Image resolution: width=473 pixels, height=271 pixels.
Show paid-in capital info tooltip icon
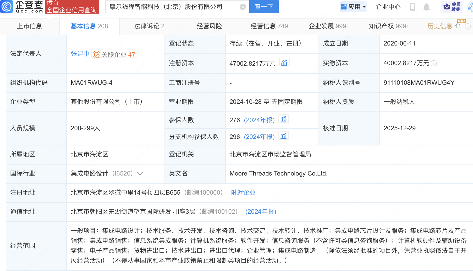click(434, 63)
